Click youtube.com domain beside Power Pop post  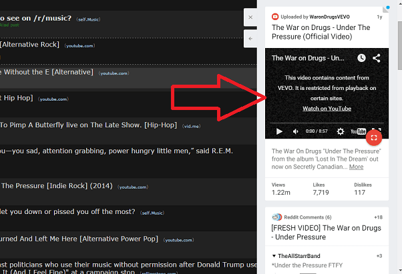(x=179, y=240)
